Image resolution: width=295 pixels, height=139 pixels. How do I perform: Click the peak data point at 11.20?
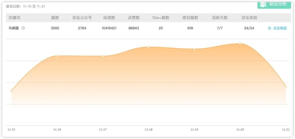point(240,44)
